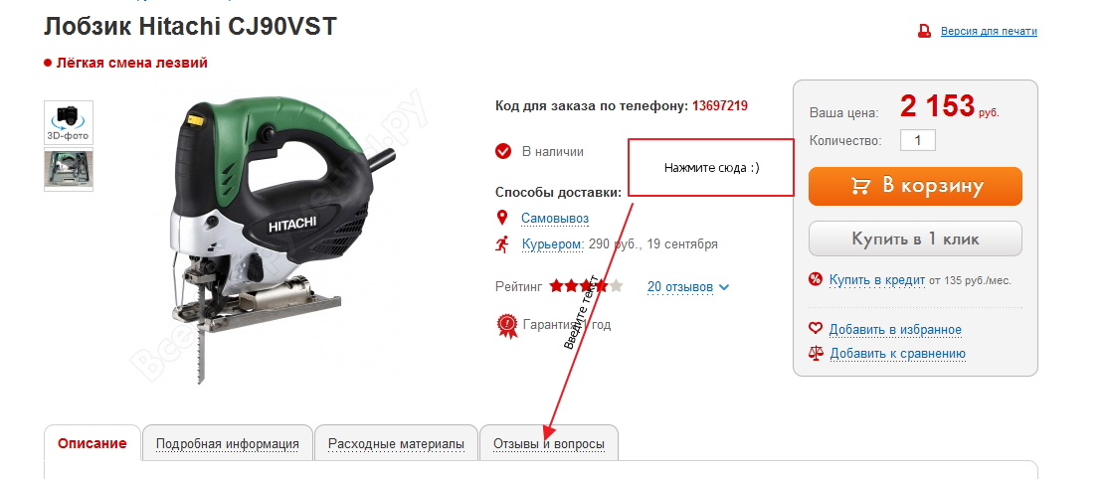Click the scales comparison icon
1109x479 pixels.
816,353
